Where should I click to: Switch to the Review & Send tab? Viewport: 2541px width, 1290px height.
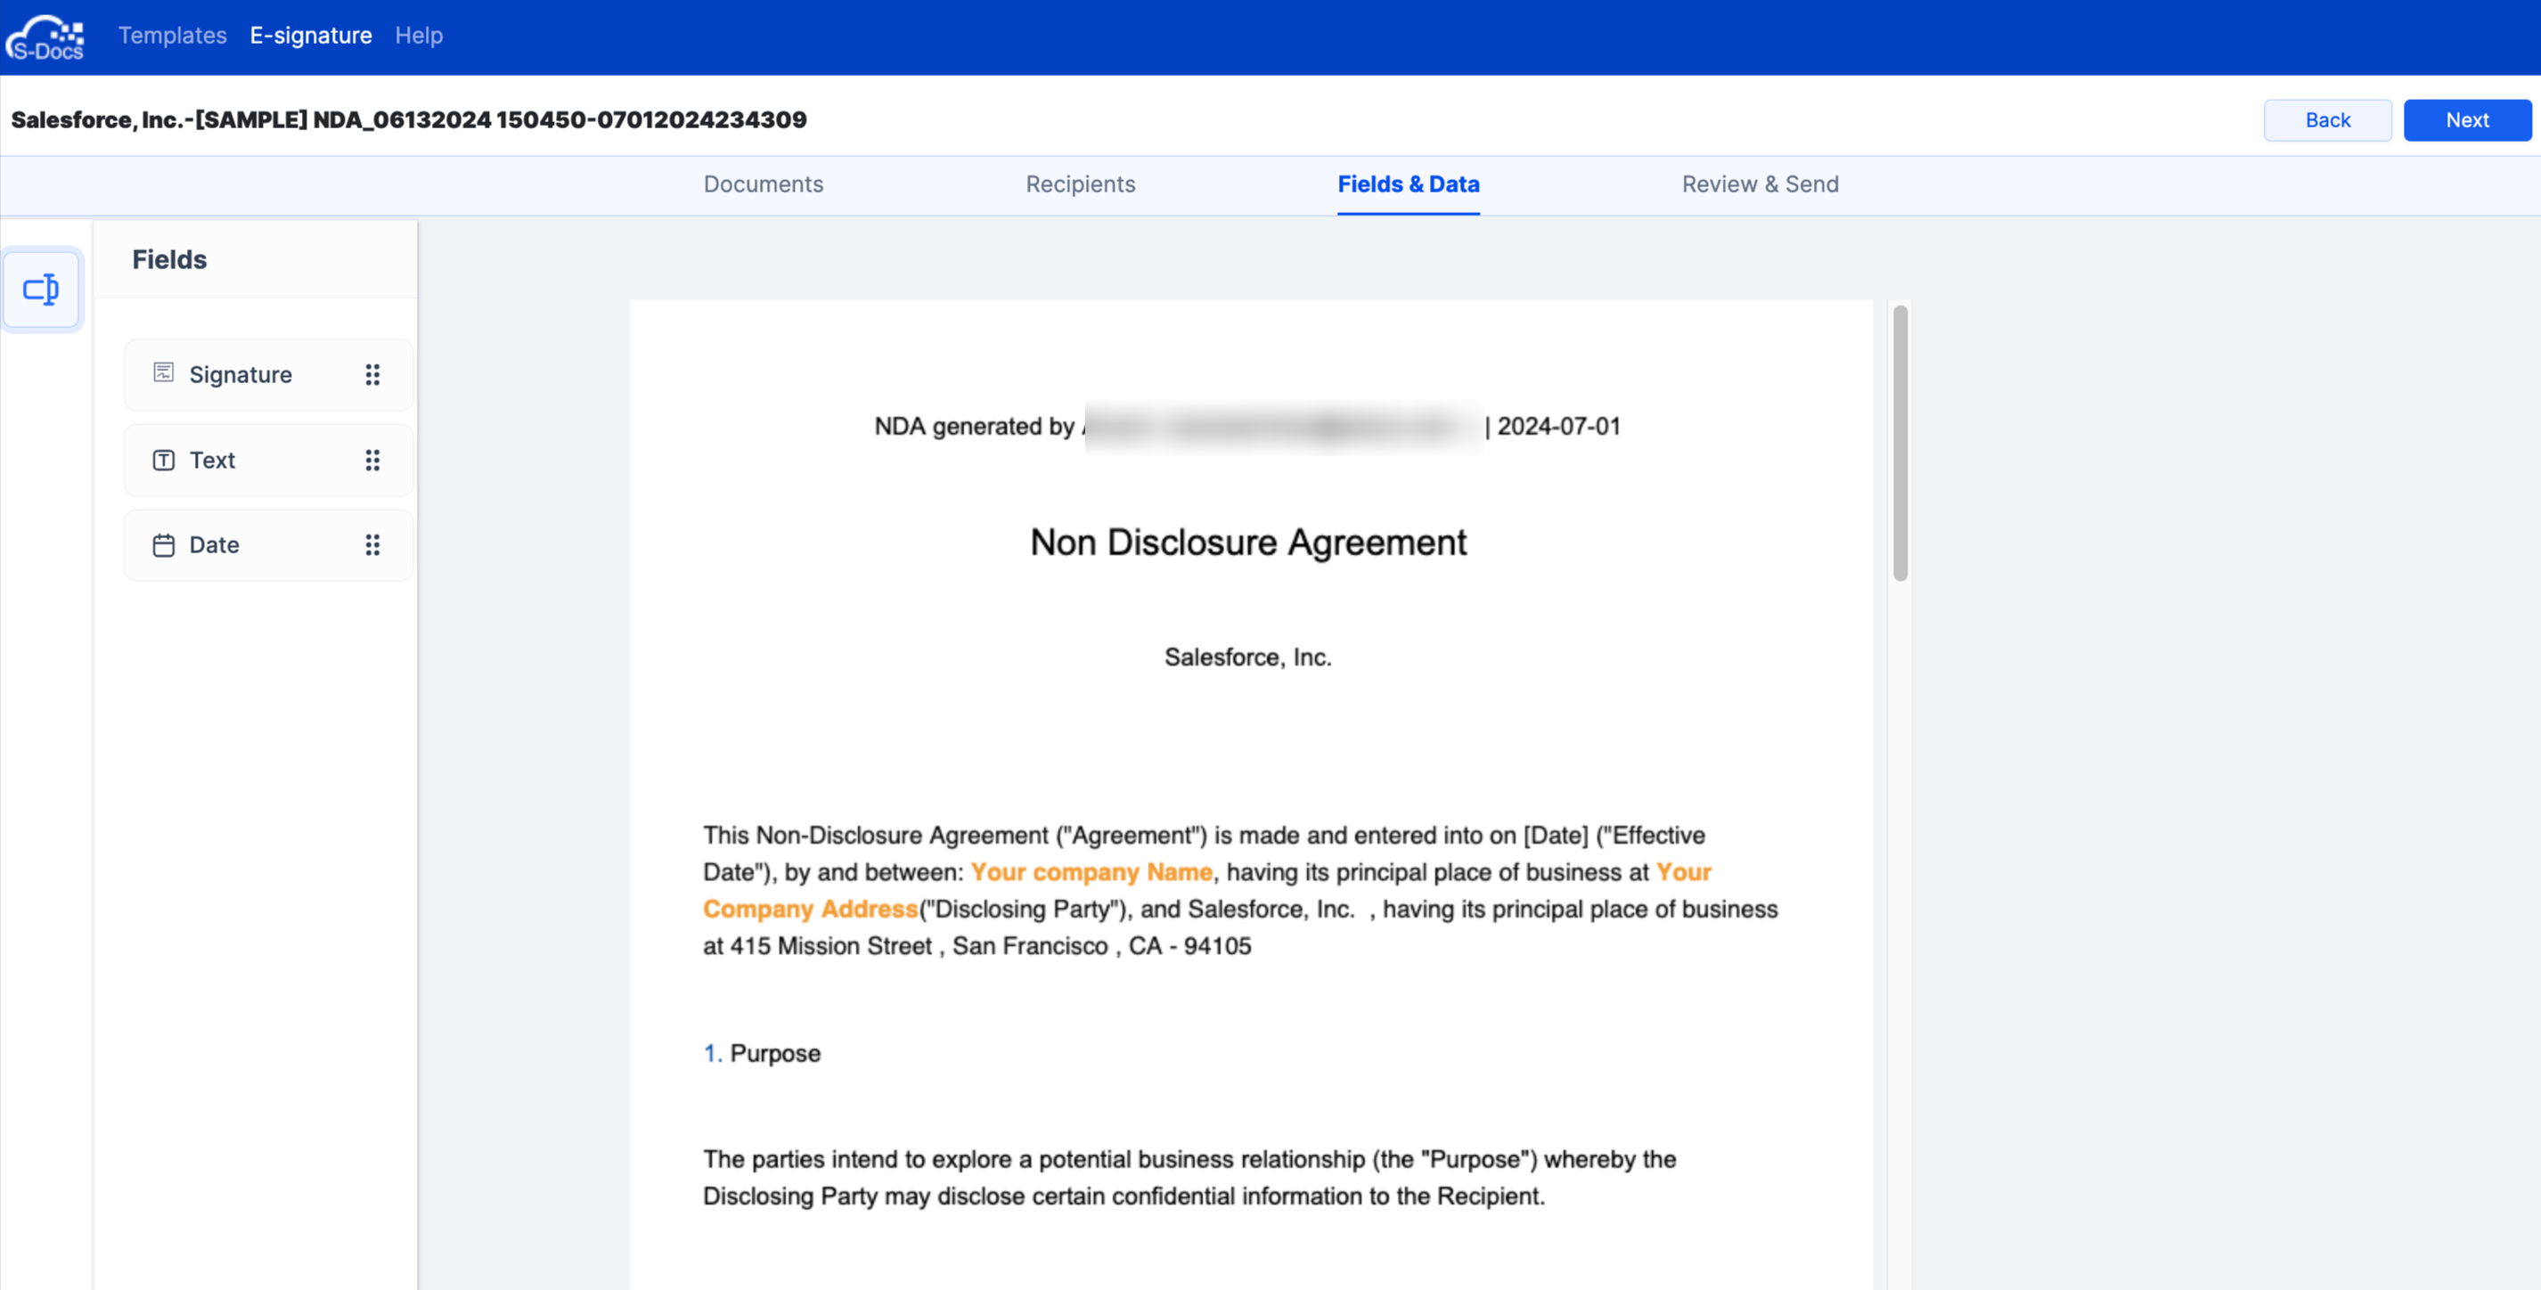pyautogui.click(x=1760, y=184)
